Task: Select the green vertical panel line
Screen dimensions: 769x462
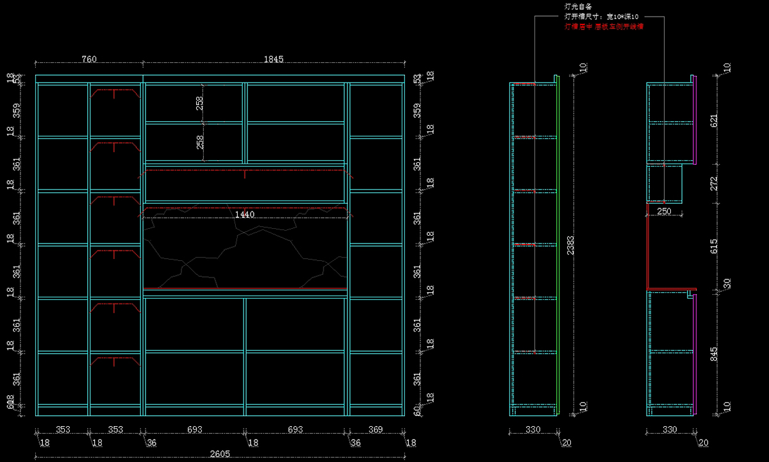Action: tap(559, 243)
